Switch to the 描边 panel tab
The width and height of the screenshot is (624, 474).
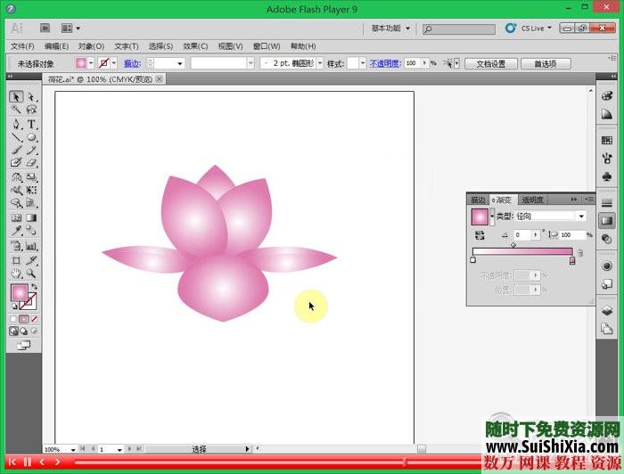(x=478, y=200)
